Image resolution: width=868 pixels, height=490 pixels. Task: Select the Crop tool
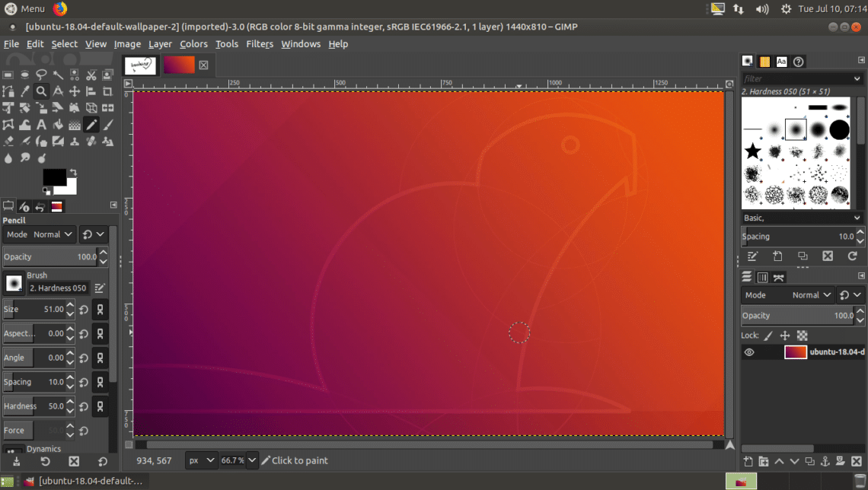(x=107, y=91)
